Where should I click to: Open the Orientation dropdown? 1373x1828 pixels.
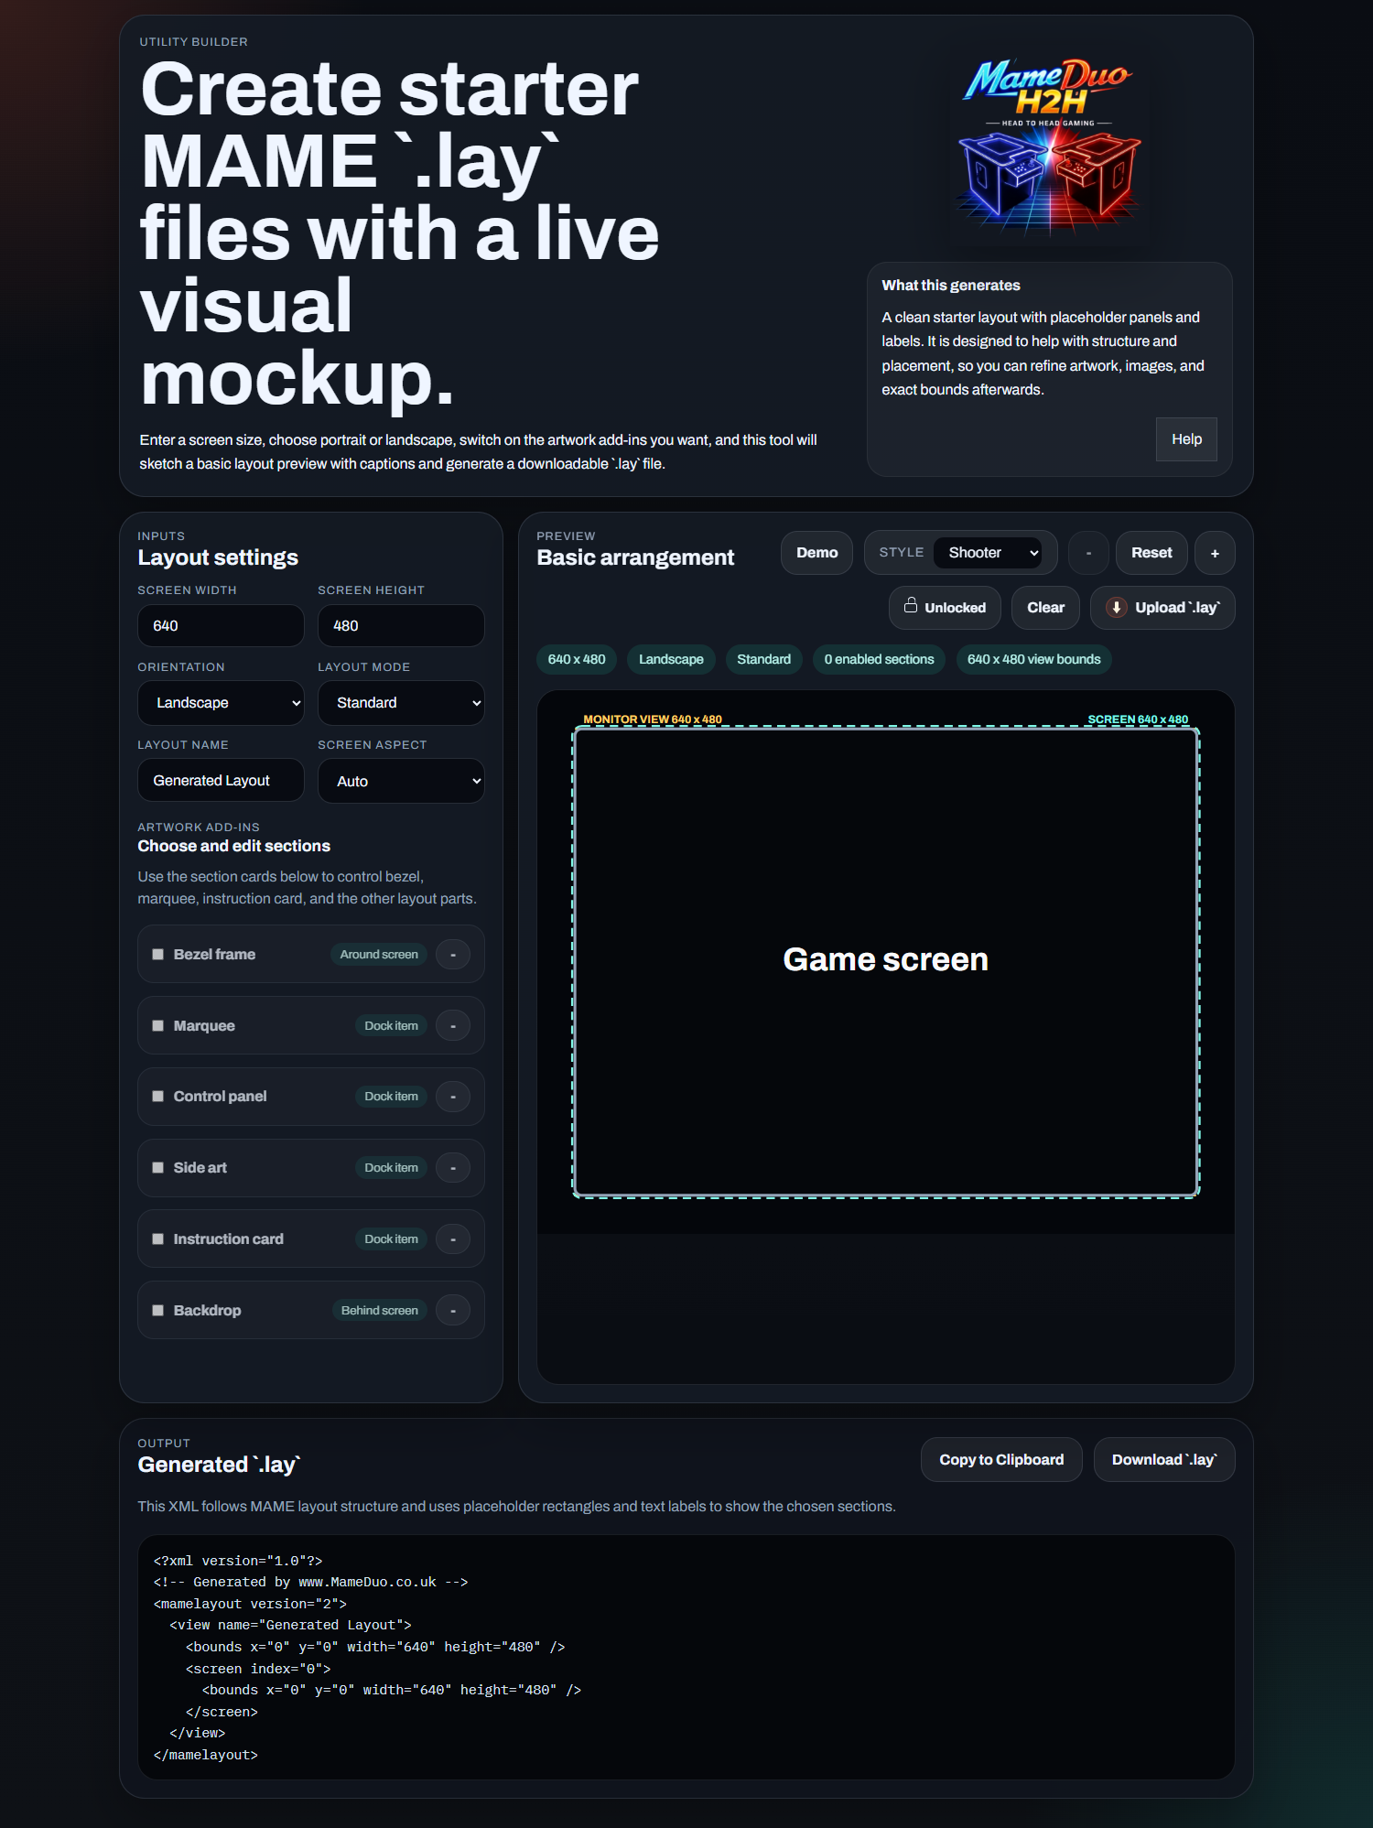[221, 703]
